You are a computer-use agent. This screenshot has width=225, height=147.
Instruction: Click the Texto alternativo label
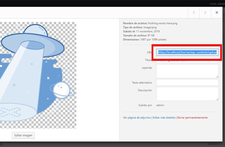[142, 83]
